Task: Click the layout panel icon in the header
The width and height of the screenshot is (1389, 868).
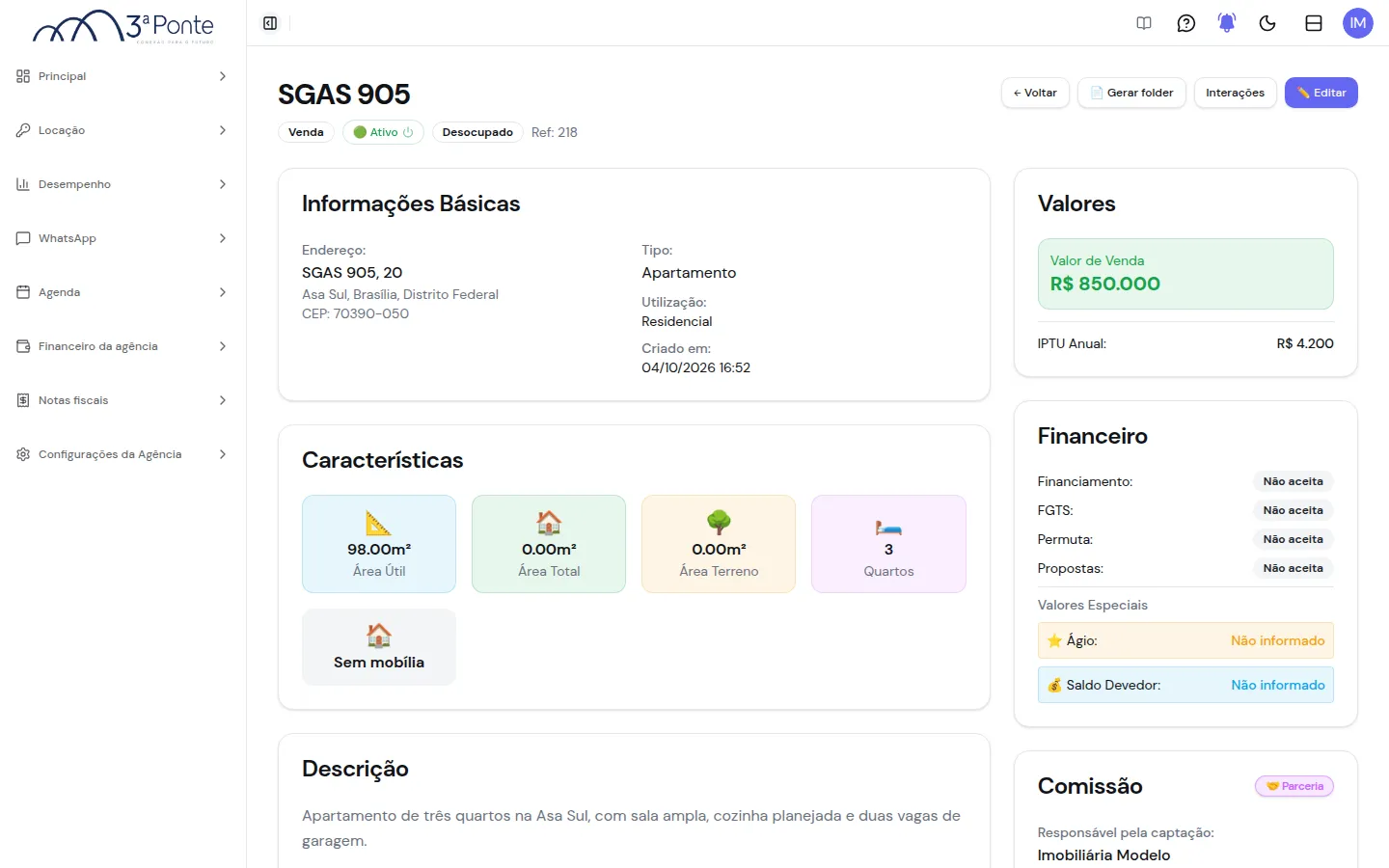Action: coord(1314,23)
